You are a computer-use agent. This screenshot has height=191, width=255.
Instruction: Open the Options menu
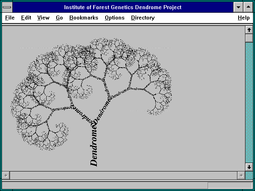[115, 18]
